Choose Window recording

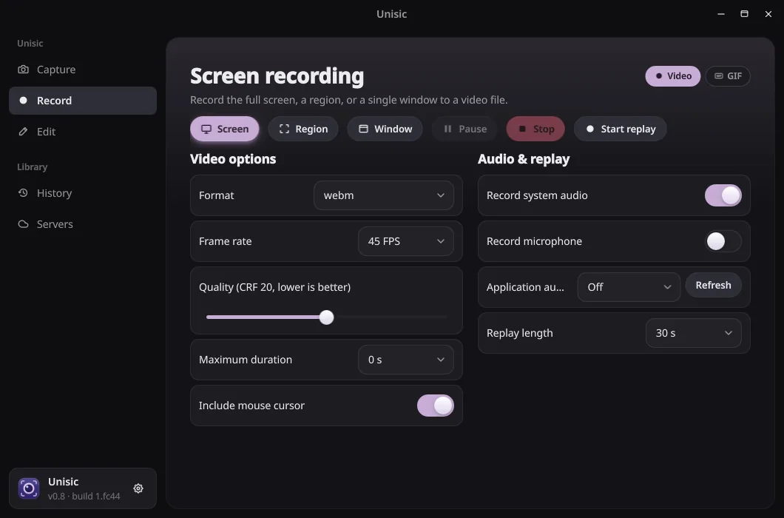coord(385,129)
